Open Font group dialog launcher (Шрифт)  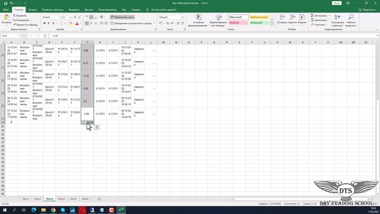82,29
